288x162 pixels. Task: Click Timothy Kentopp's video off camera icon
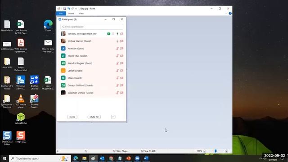(122, 34)
